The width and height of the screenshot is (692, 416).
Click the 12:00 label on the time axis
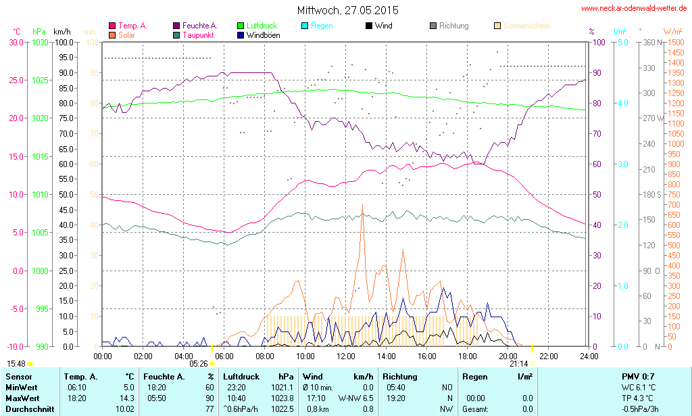pyautogui.click(x=346, y=356)
